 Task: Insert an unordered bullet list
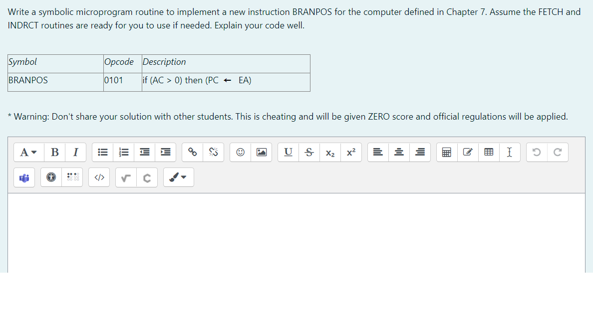coord(103,153)
